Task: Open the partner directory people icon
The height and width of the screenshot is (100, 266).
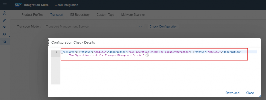Action: [5, 34]
